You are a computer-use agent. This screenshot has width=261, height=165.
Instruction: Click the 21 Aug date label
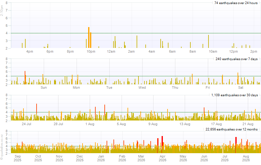(248, 124)
